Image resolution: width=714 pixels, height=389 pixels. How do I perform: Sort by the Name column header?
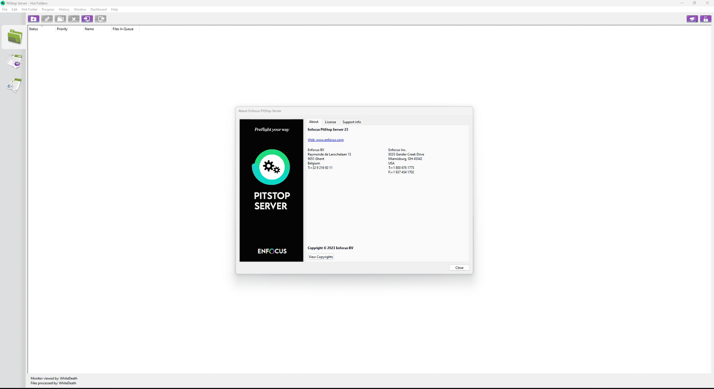point(97,29)
